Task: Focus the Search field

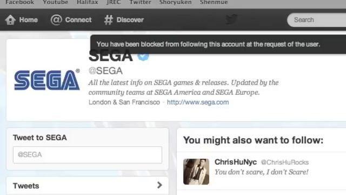Action: tap(317, 20)
